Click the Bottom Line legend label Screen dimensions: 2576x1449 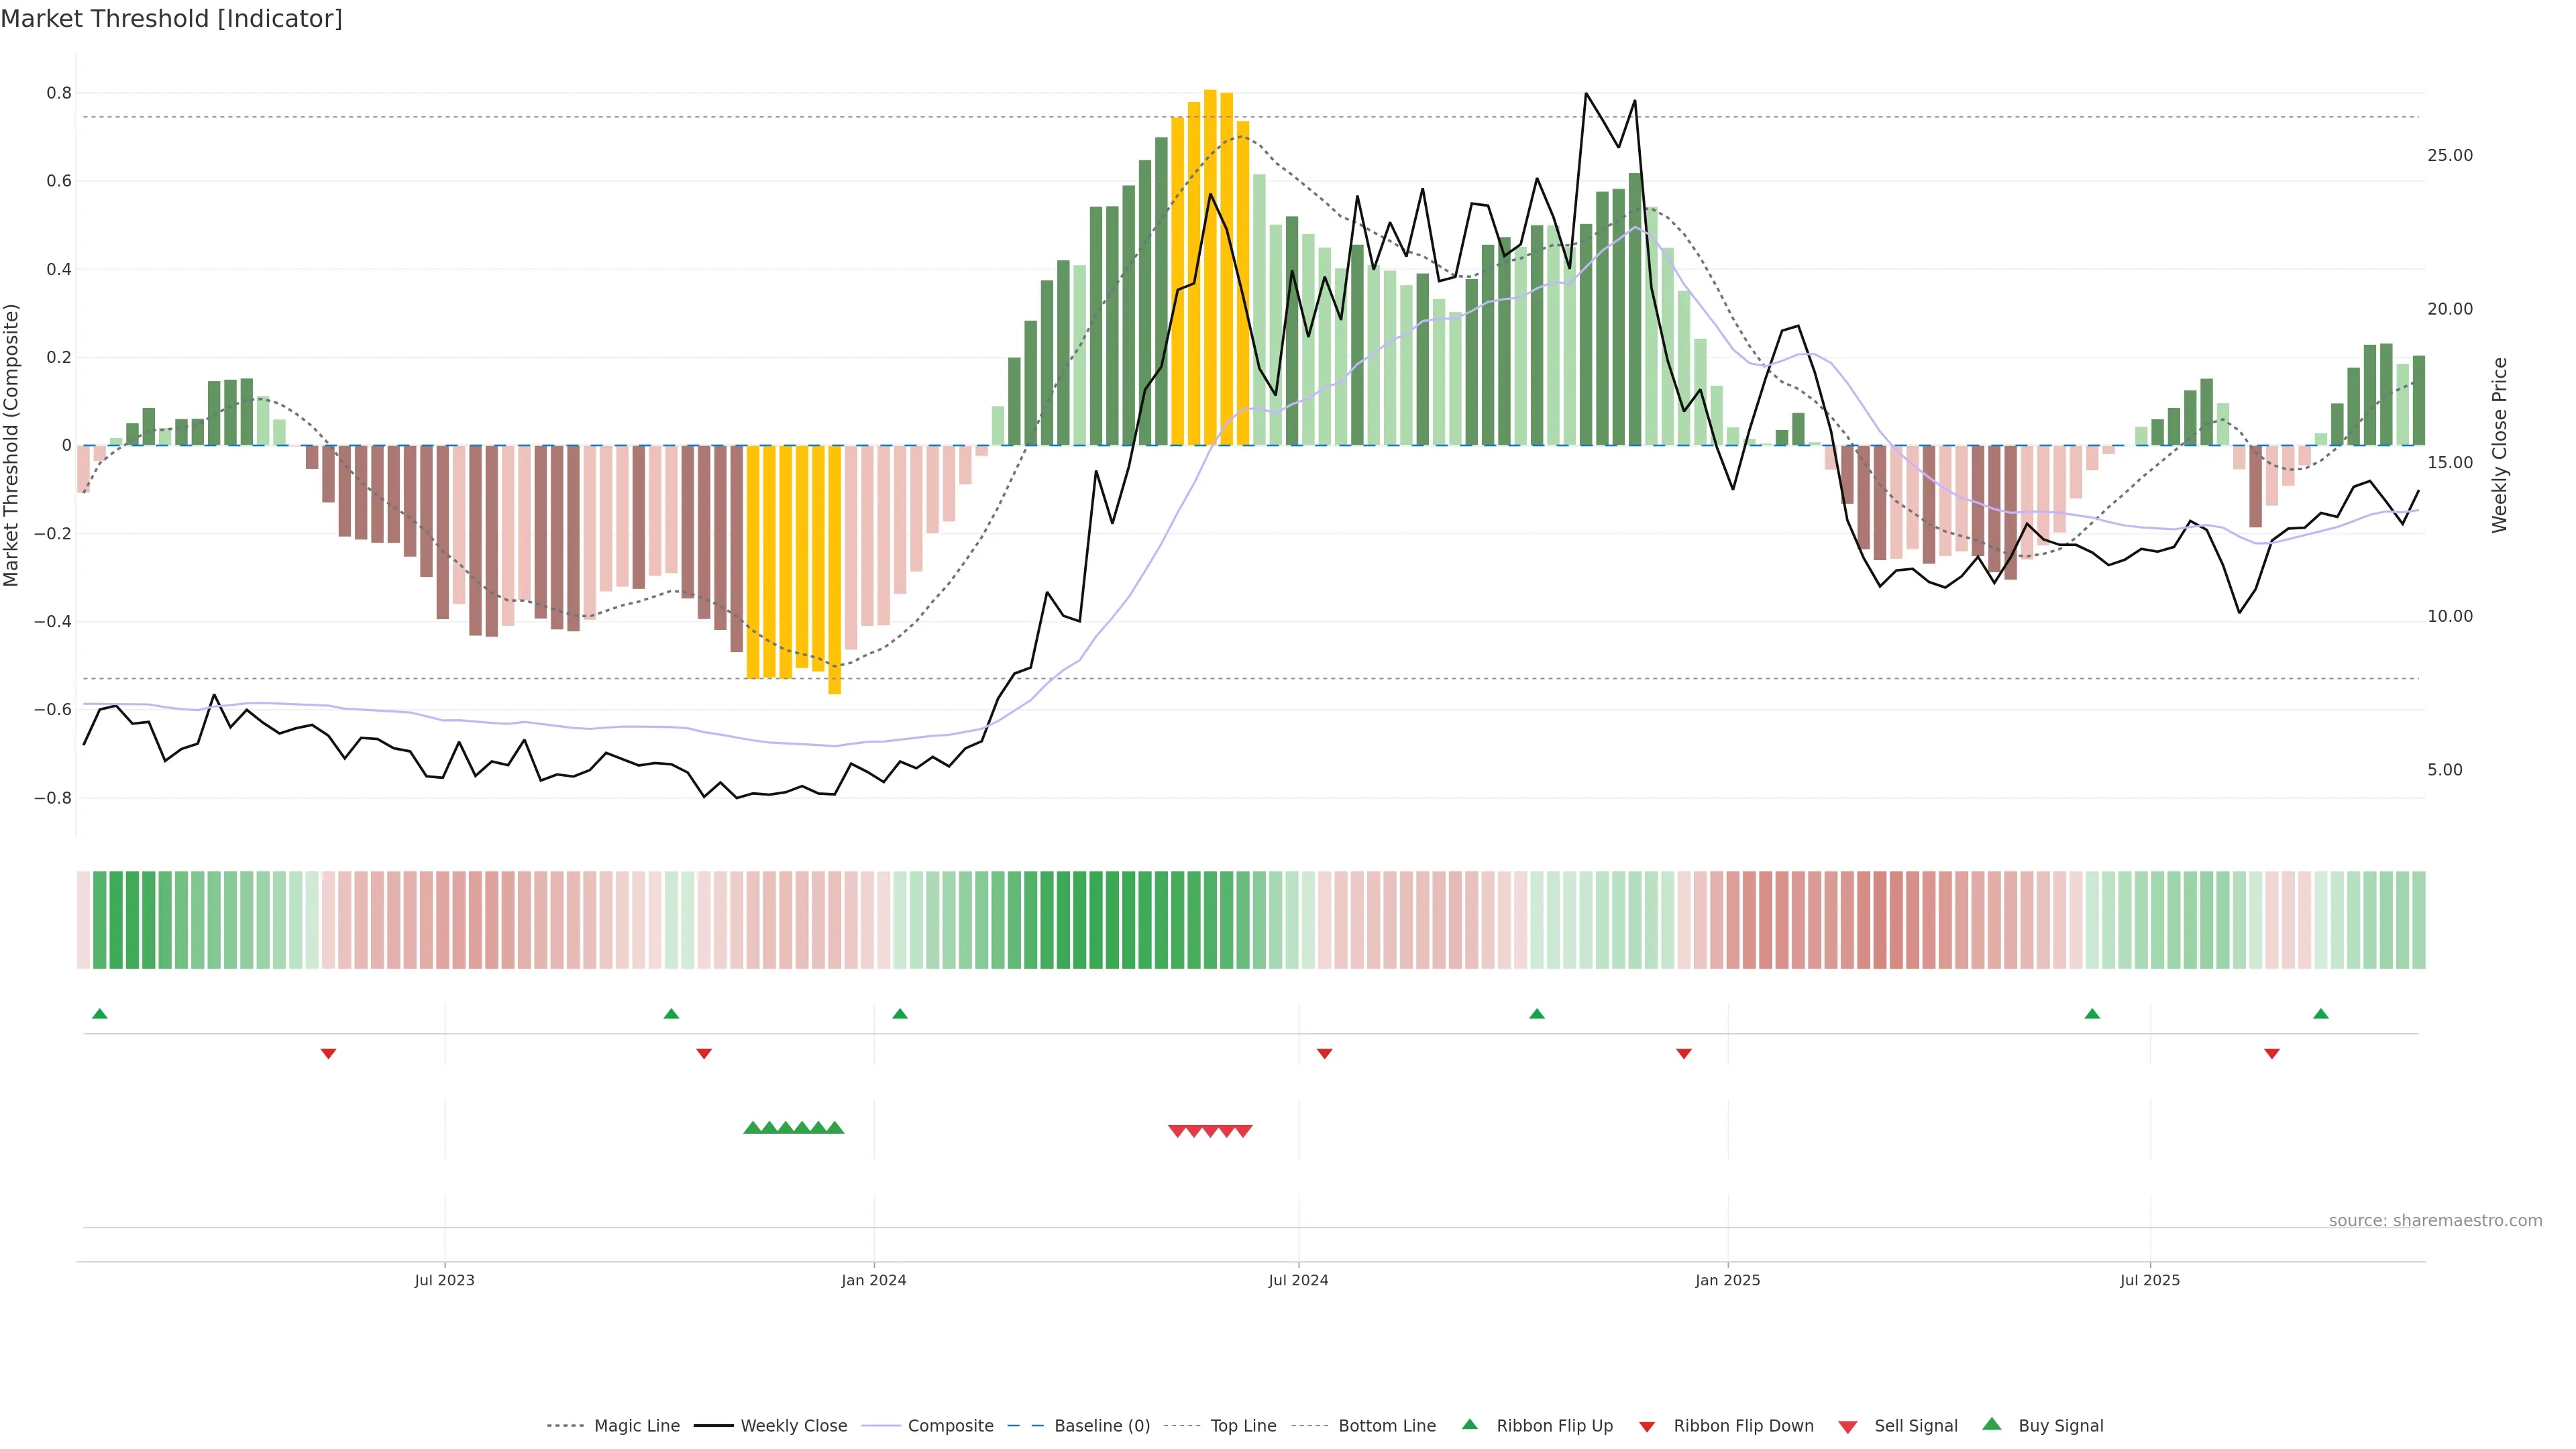tap(1386, 1426)
